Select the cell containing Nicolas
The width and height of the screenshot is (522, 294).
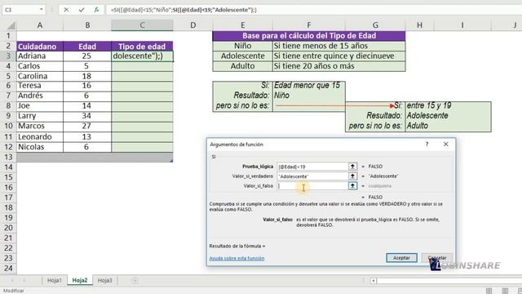[x=40, y=147]
